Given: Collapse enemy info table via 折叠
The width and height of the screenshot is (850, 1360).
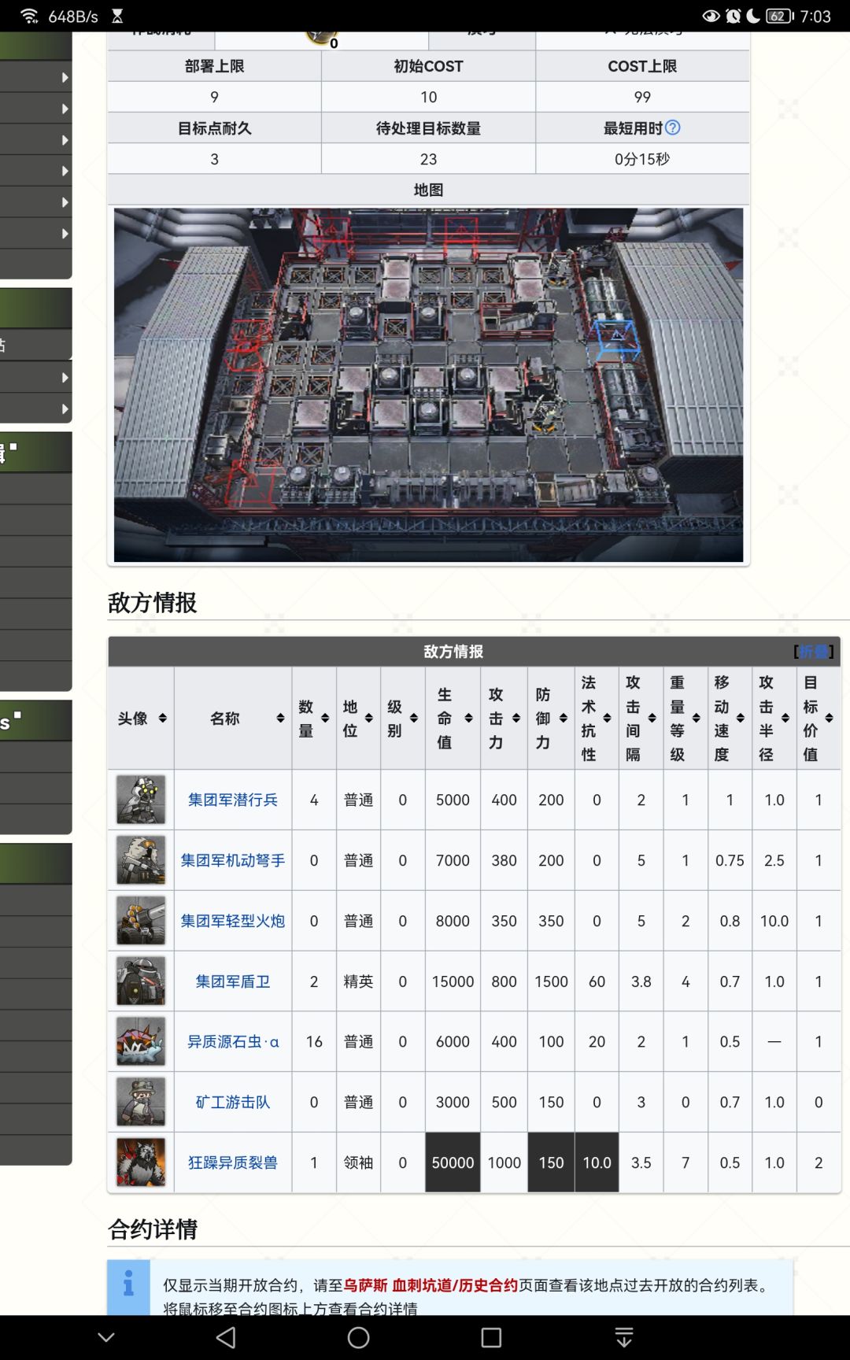Looking at the screenshot, I should [x=814, y=651].
